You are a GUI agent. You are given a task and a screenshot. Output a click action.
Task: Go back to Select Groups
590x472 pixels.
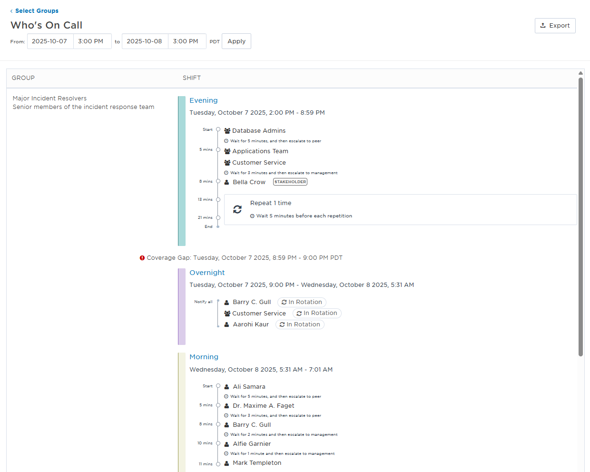(x=37, y=11)
